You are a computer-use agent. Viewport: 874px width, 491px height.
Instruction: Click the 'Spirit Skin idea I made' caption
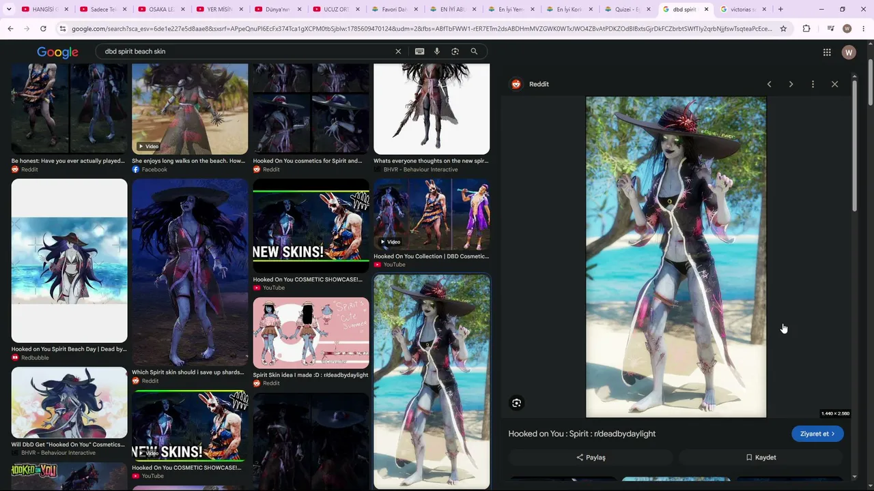click(x=311, y=375)
